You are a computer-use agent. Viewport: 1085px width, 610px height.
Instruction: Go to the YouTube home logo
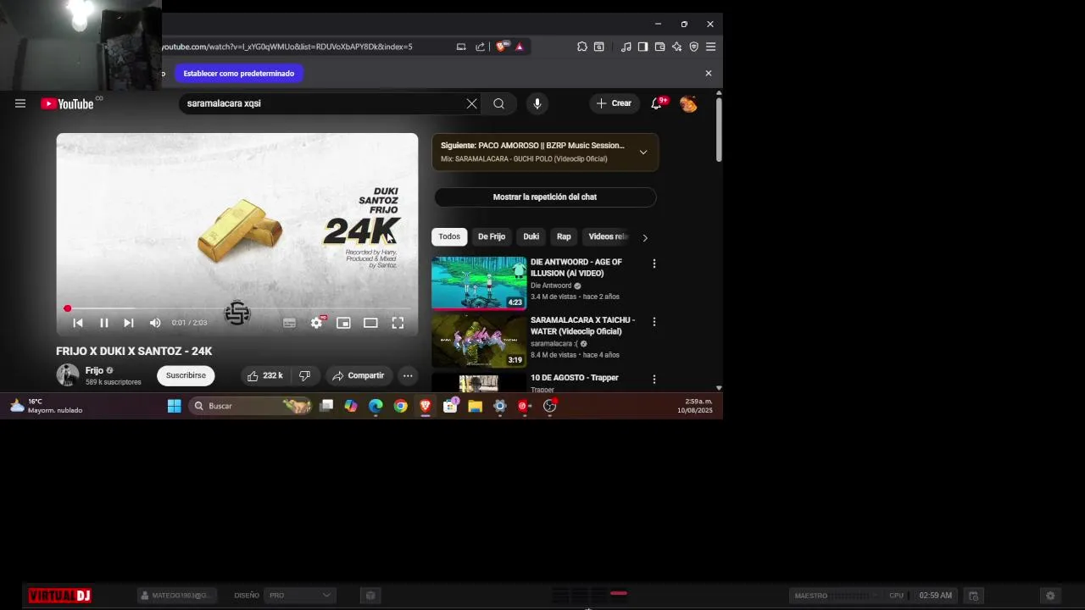67,103
